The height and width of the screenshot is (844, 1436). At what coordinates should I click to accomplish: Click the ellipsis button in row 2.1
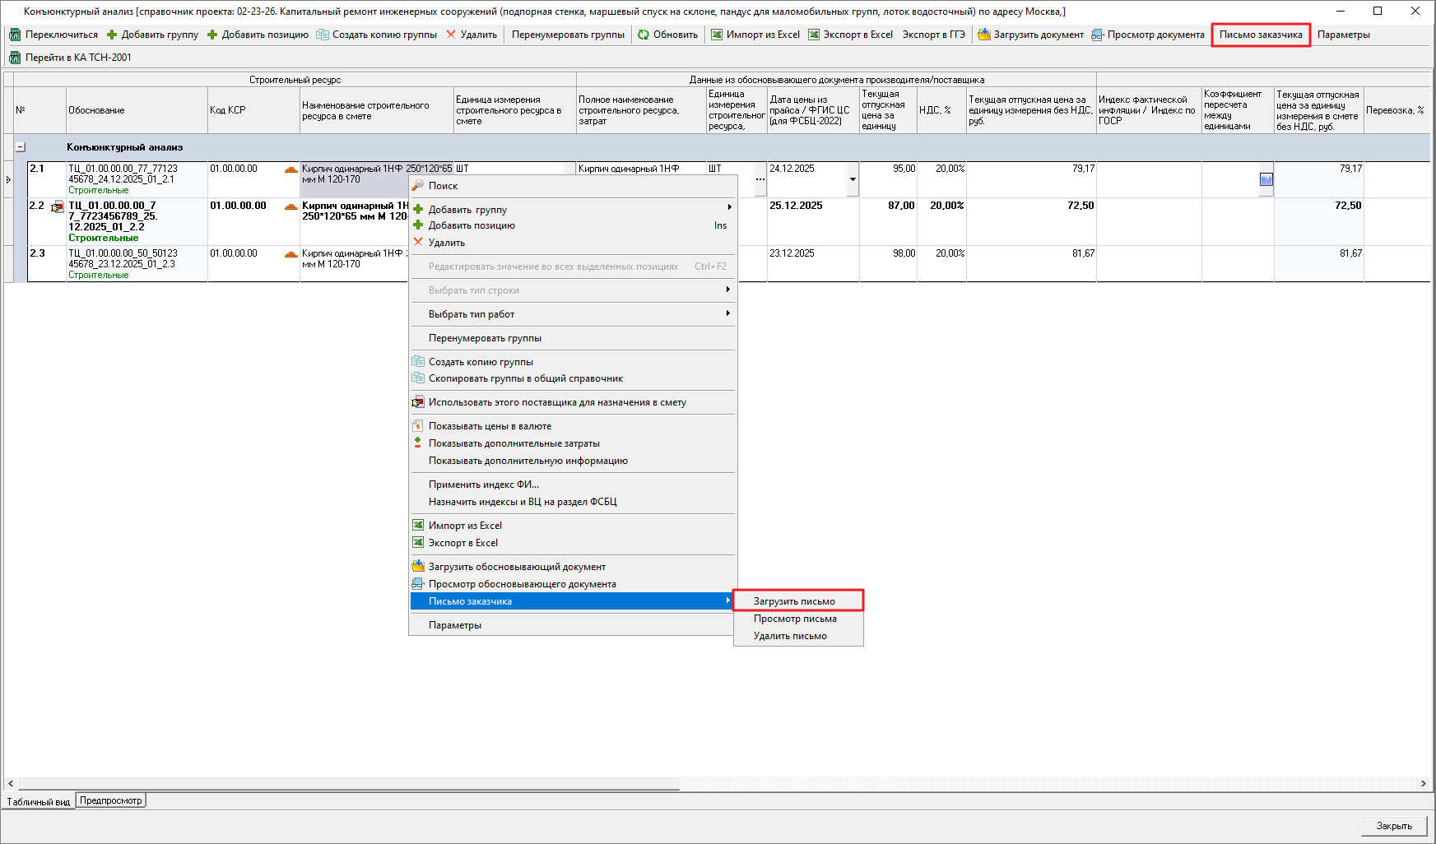click(760, 179)
